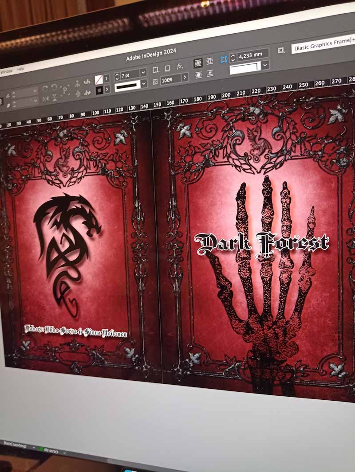Open the Window menu
The image size is (355, 472).
click(6, 71)
